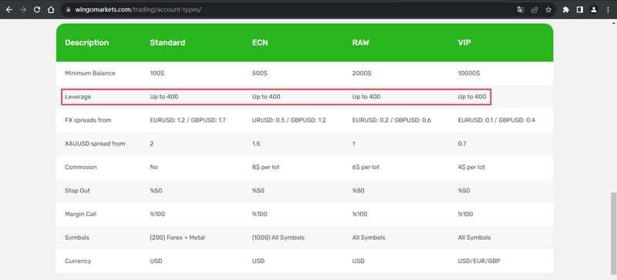Click the XAUUSD spread from label

[x=95, y=144]
